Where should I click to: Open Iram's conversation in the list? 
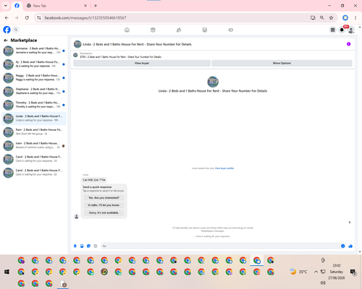[x=34, y=145]
